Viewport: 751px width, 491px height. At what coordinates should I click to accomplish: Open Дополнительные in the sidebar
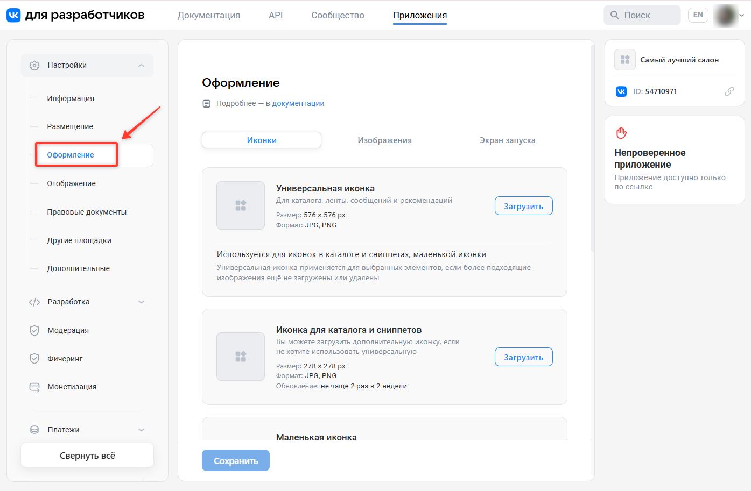click(78, 268)
